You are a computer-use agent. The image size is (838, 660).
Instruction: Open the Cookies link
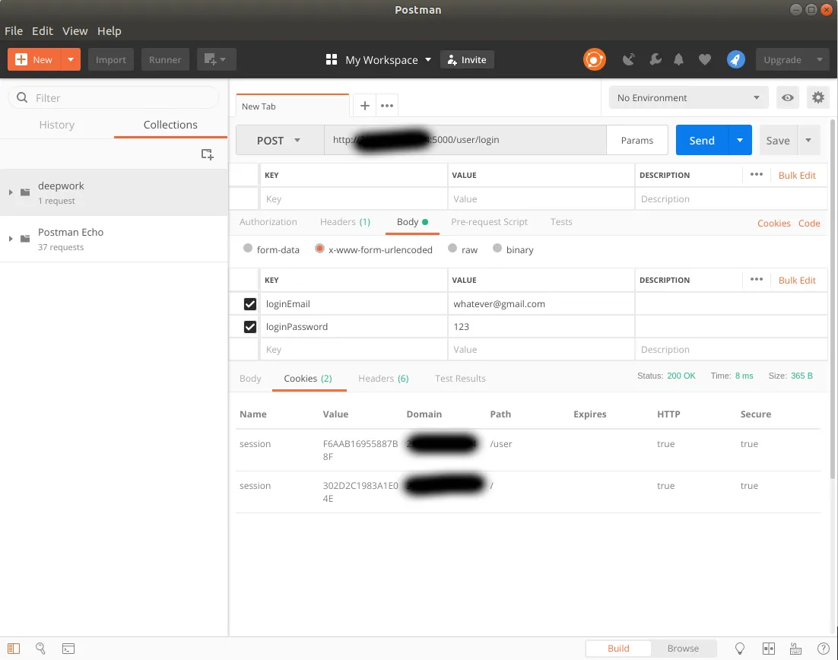tap(773, 224)
